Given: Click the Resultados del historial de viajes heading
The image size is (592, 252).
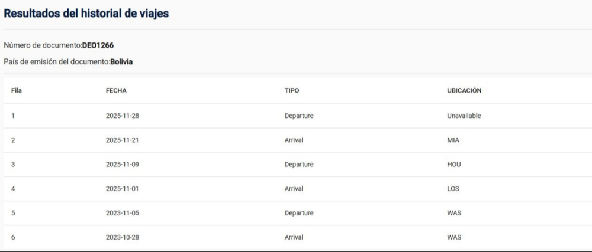Looking at the screenshot, I should point(86,14).
